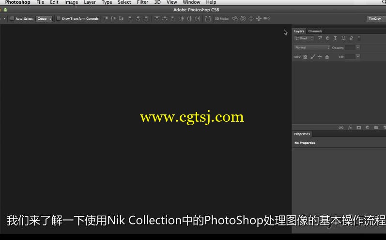
Task: Click the Link Layers icon
Action: tap(341, 128)
